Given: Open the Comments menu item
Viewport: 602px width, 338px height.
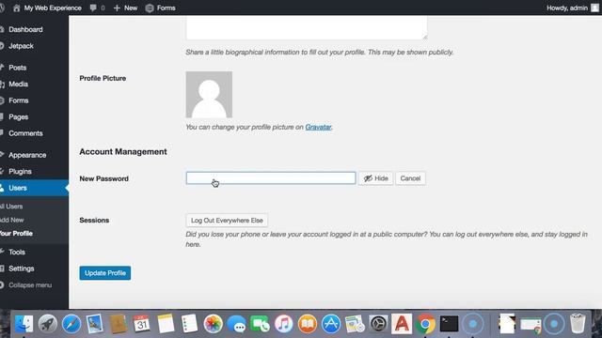Looking at the screenshot, I should pos(25,133).
